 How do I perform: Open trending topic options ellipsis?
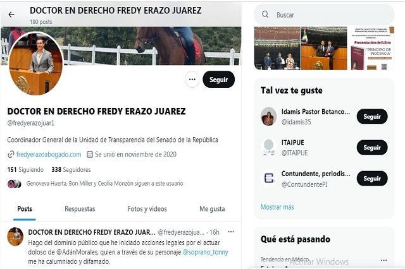tap(384, 260)
